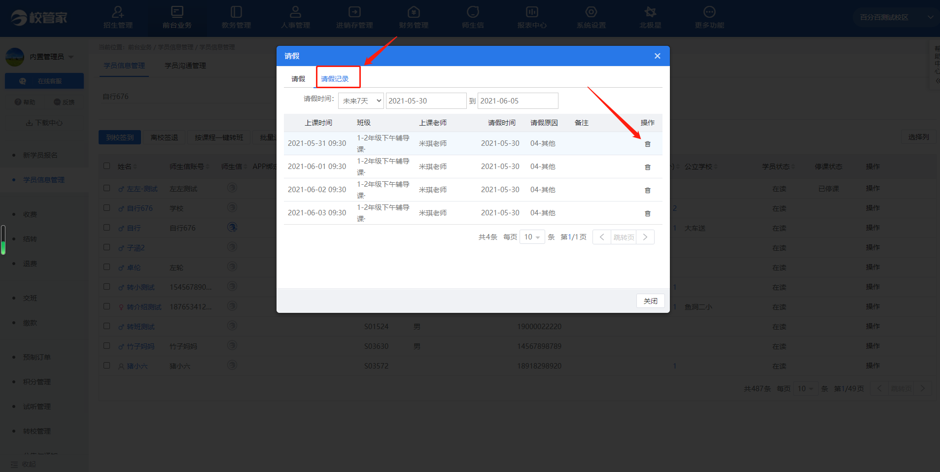
Task: Open 师生信 in the top navigation
Action: click(473, 18)
